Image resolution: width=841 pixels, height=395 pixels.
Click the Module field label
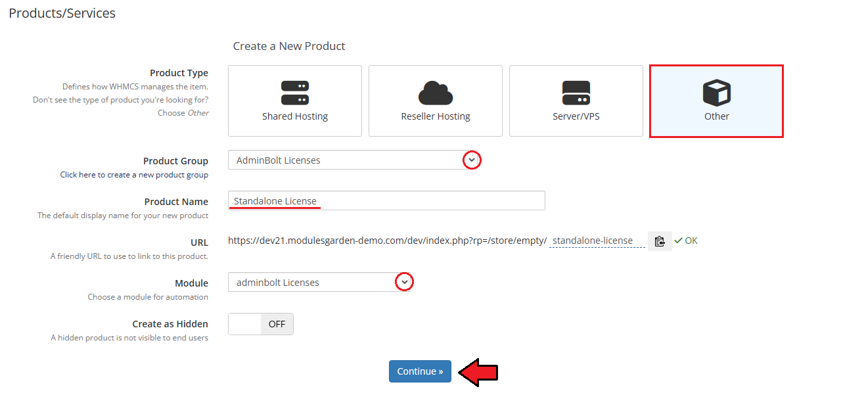point(191,283)
